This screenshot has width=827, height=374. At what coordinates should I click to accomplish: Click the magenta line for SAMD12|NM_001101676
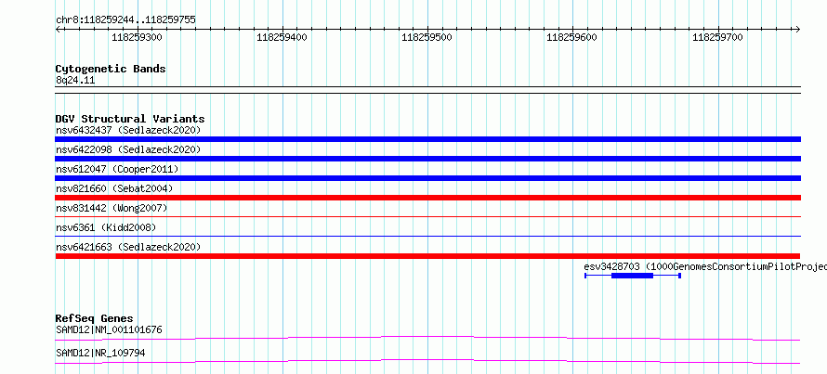point(427,338)
